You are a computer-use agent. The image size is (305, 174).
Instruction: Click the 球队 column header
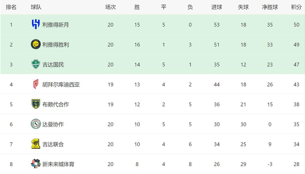coord(37,7)
